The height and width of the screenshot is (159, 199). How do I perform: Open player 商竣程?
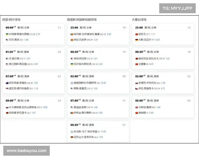pos(143,113)
